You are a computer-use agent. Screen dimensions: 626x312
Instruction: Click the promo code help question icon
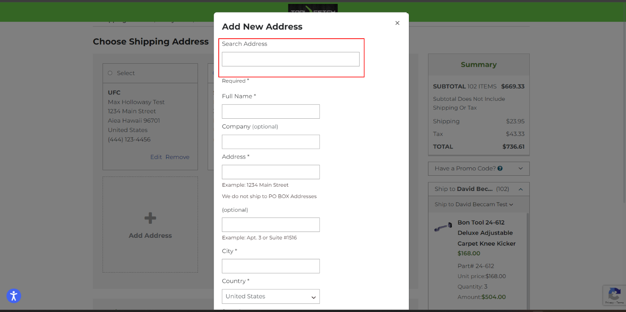coord(500,169)
